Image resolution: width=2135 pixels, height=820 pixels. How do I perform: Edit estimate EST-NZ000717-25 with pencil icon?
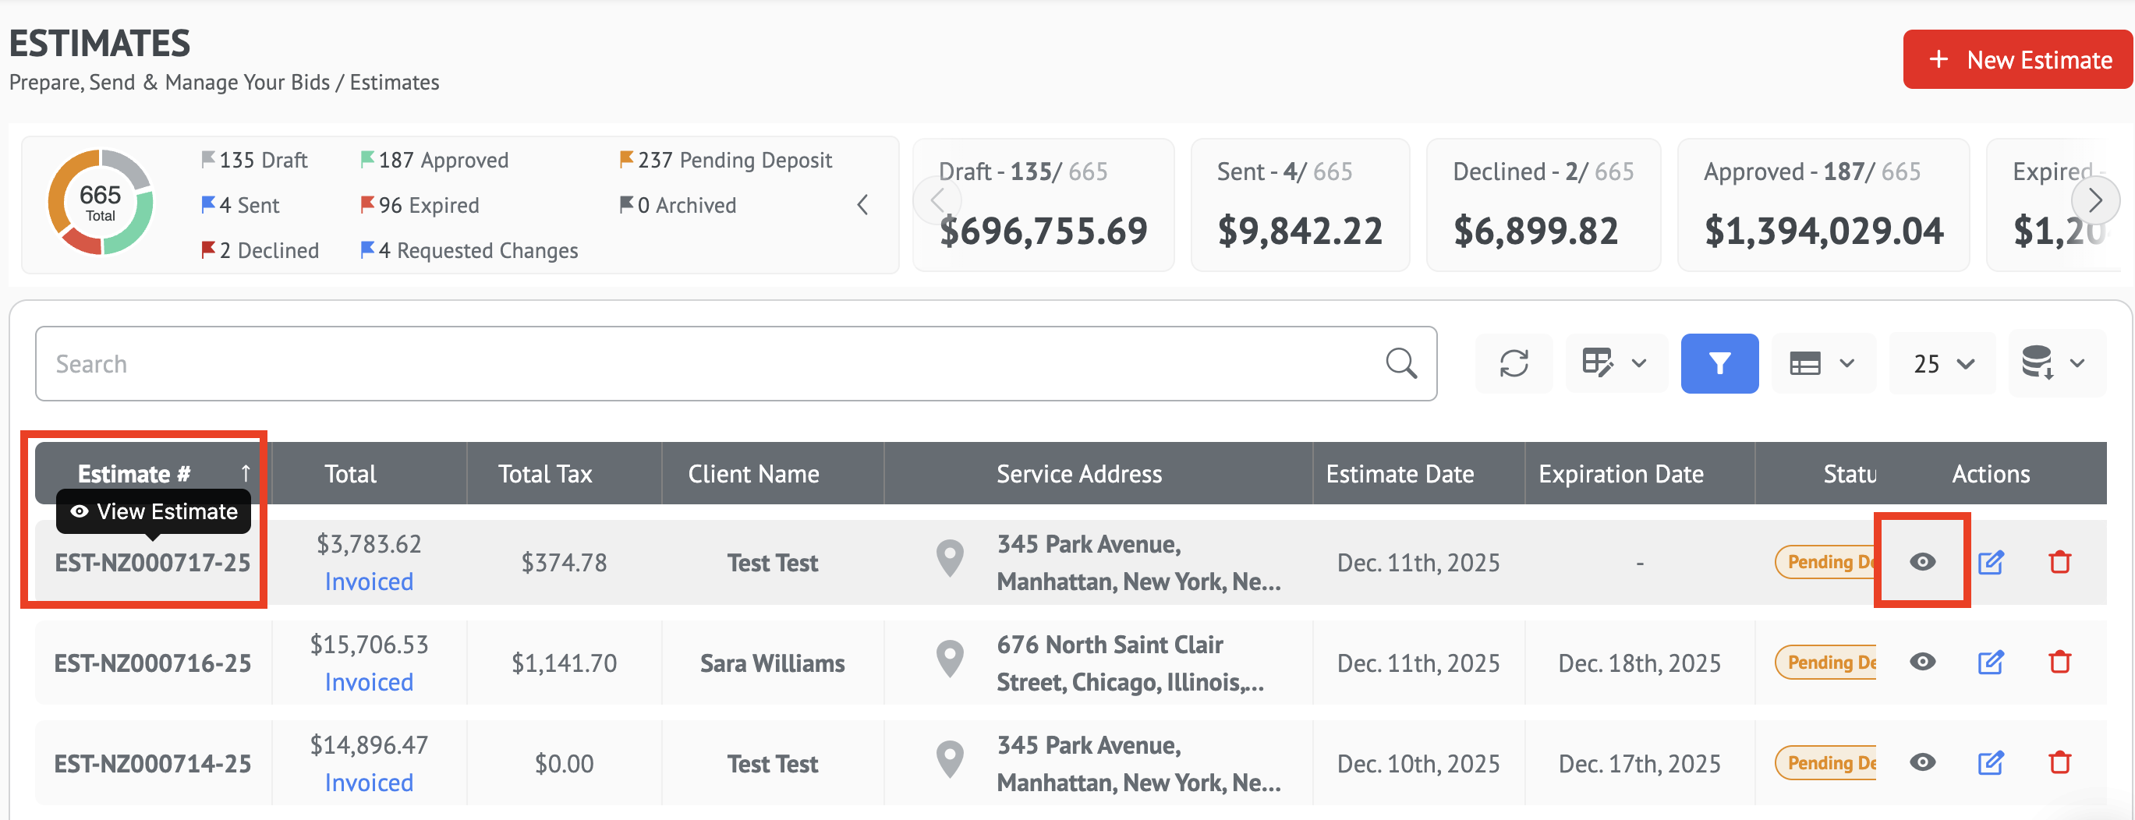coord(1991,563)
